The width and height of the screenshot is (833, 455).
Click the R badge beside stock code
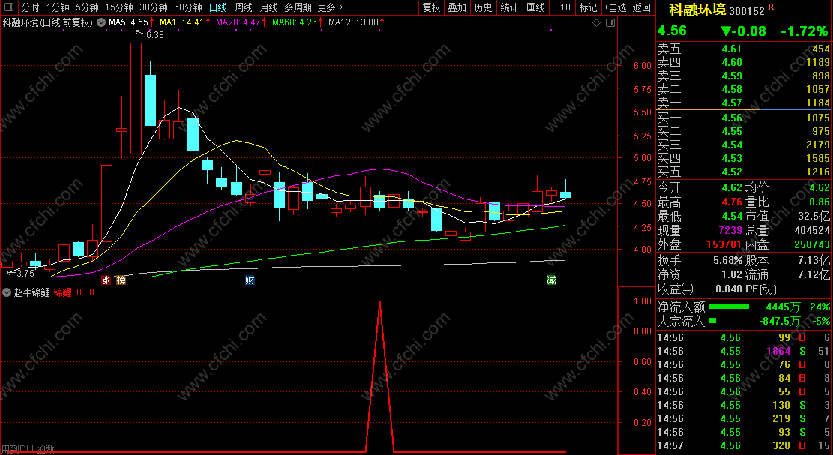[771, 7]
